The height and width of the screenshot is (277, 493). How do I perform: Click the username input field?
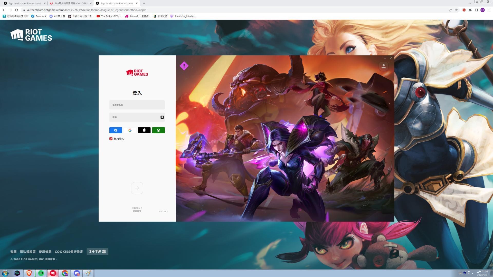[x=137, y=105]
